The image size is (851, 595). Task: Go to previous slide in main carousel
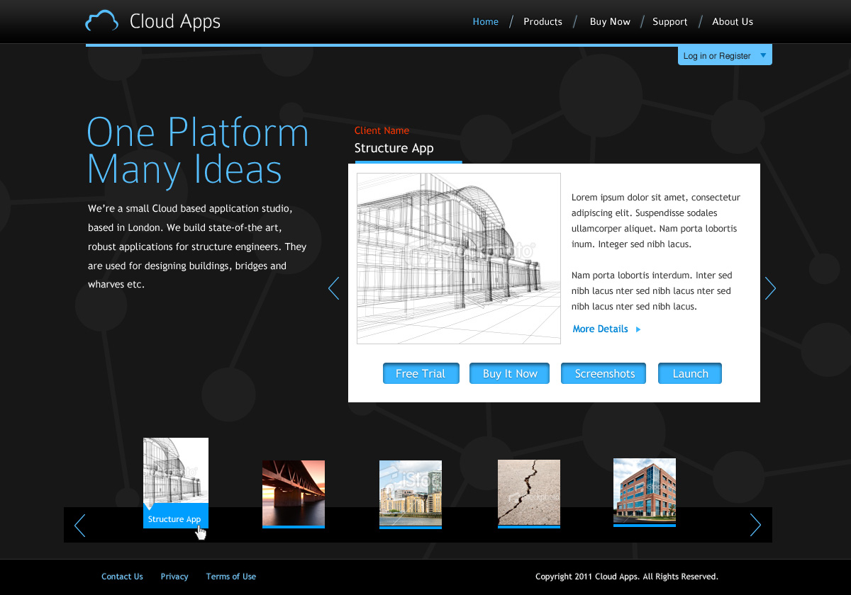click(333, 288)
